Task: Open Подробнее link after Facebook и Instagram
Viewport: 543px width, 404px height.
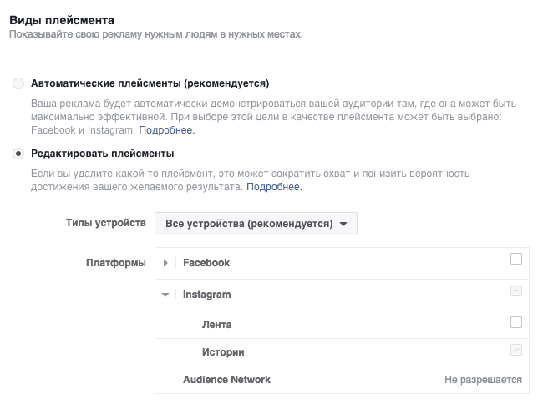Action: pyautogui.click(x=166, y=130)
